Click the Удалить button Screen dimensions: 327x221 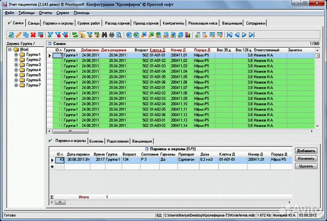coord(305,166)
